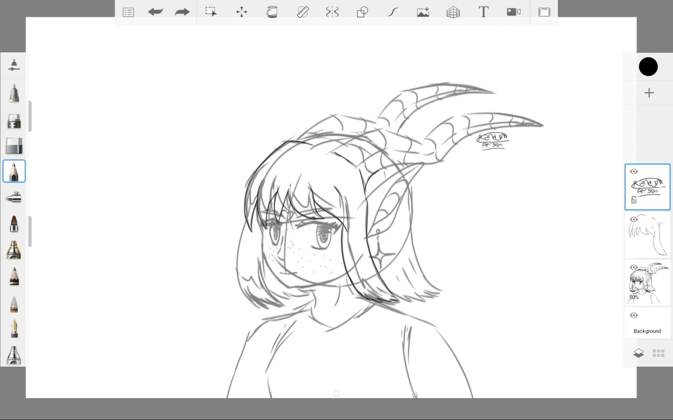Open the Ruler tool
This screenshot has width=673, height=420.
[x=302, y=12]
